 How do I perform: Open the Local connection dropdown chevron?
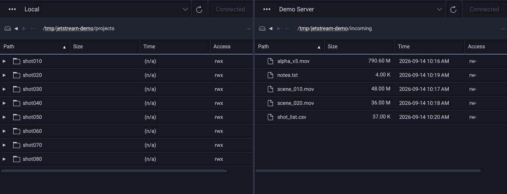point(185,9)
